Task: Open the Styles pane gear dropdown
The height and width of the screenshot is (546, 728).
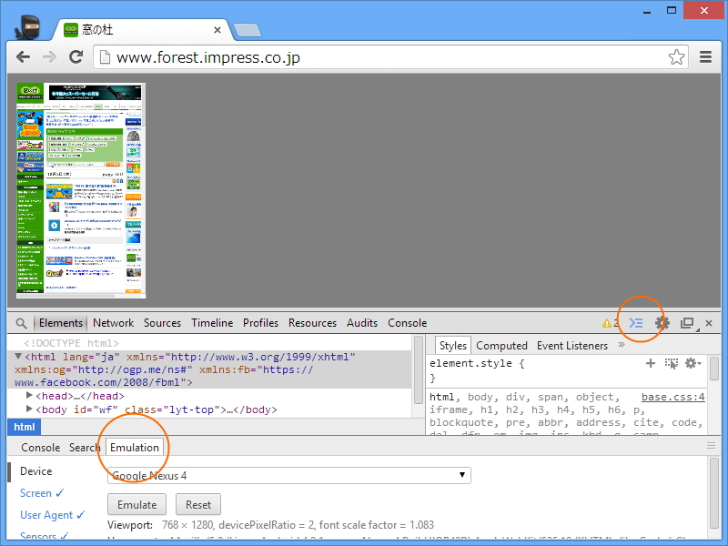Action: (693, 363)
